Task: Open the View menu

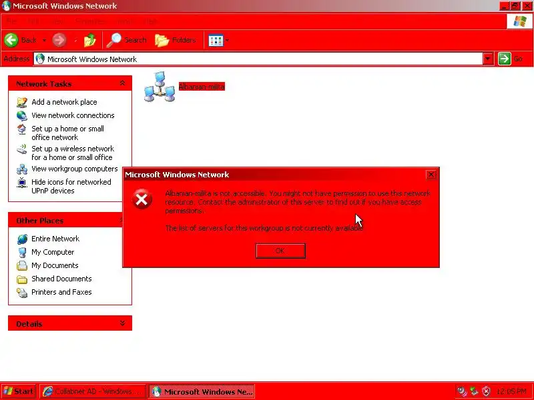Action: [x=57, y=21]
